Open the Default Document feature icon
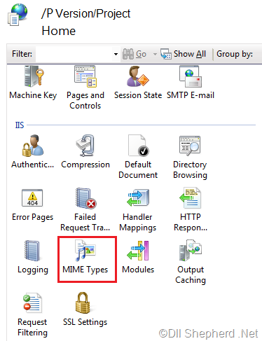This screenshot has height=341, width=262. pyautogui.click(x=138, y=146)
